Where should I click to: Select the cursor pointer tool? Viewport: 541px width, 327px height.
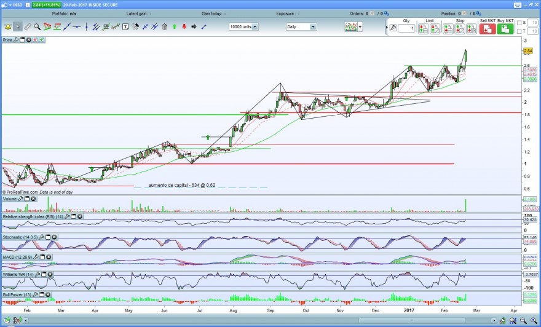(18, 27)
